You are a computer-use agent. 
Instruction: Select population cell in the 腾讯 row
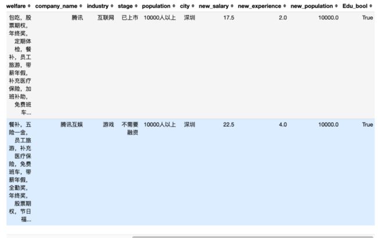coord(159,17)
